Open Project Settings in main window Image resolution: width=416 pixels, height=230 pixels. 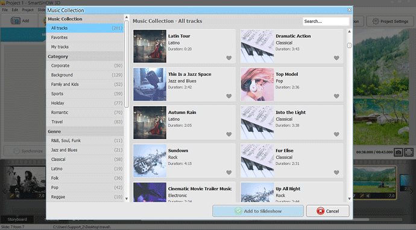tap(390, 22)
